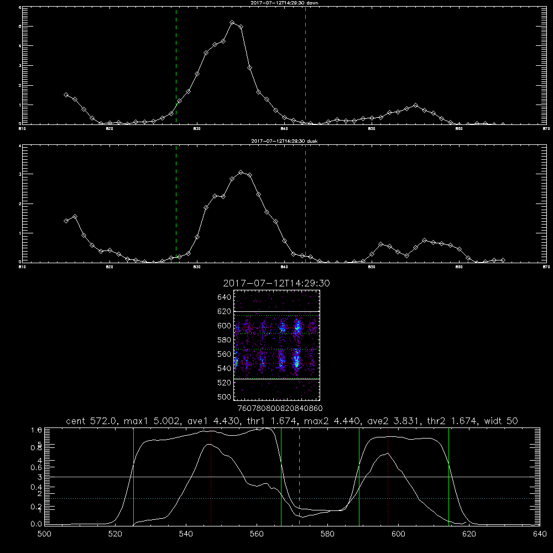Click x-axis label '560' of bottom plot
Screen dimensions: 553x553
pyautogui.click(x=257, y=534)
